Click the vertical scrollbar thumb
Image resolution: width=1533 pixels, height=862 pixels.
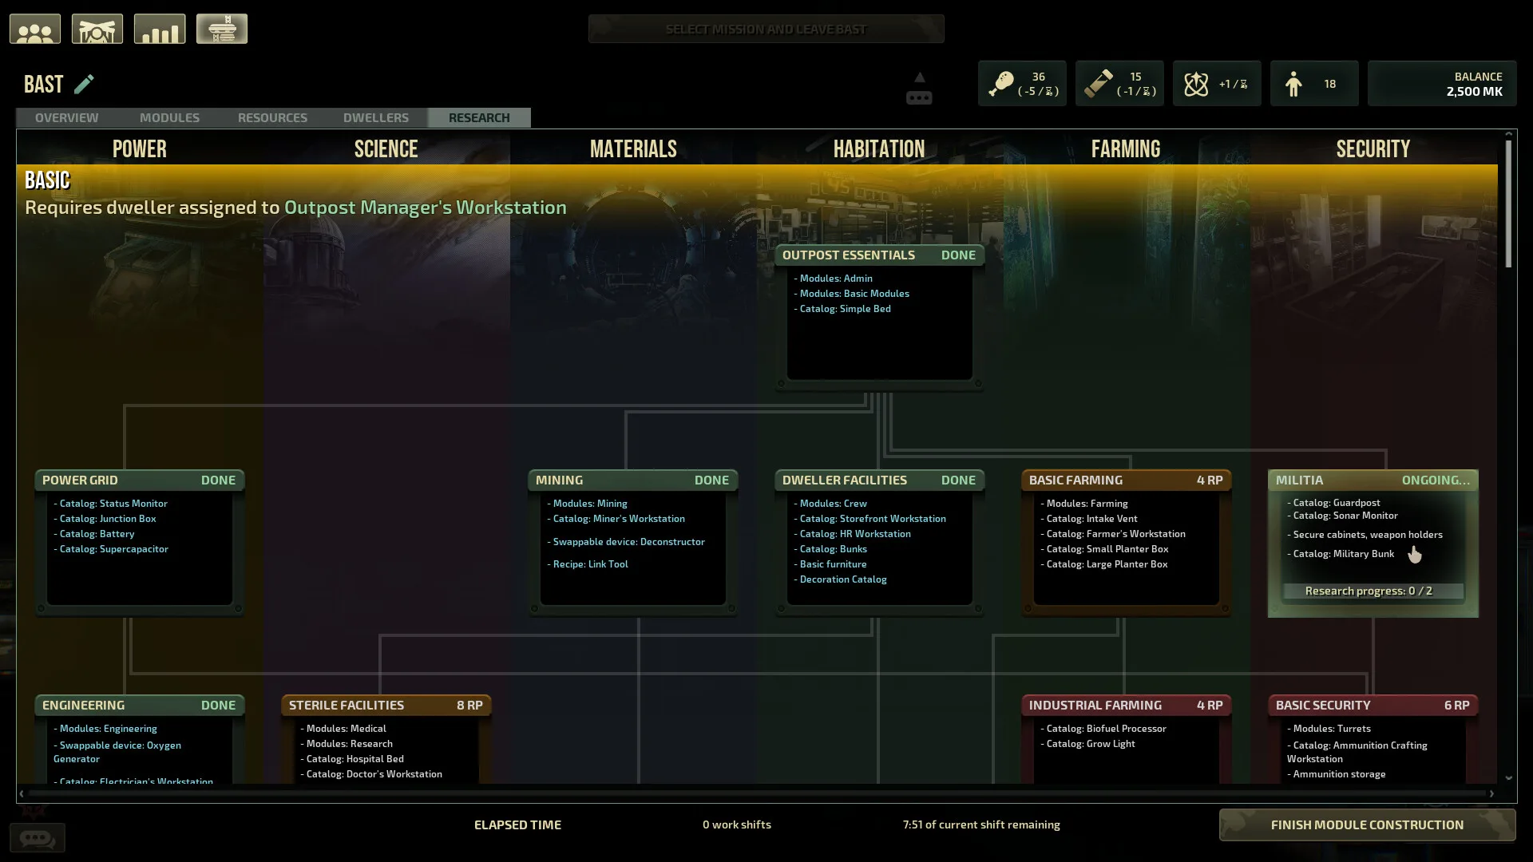[x=1508, y=204]
